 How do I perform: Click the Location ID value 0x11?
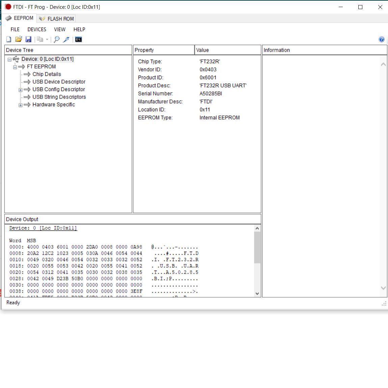pos(205,109)
